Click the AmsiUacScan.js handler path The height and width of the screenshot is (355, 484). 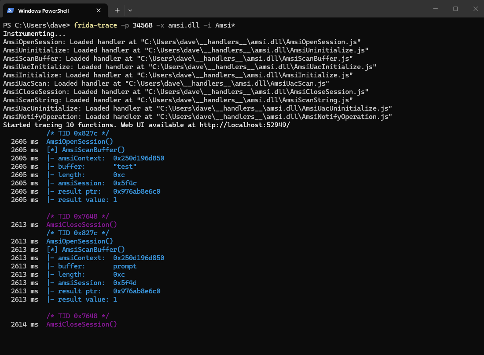tap(227, 84)
